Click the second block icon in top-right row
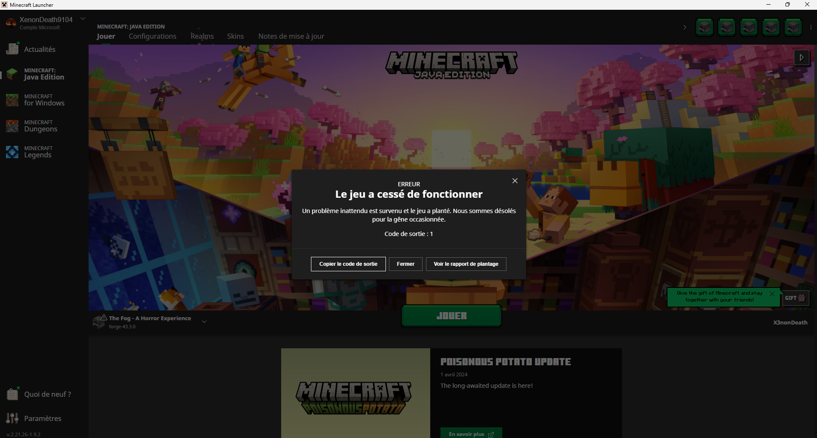The image size is (817, 438). pyautogui.click(x=727, y=27)
